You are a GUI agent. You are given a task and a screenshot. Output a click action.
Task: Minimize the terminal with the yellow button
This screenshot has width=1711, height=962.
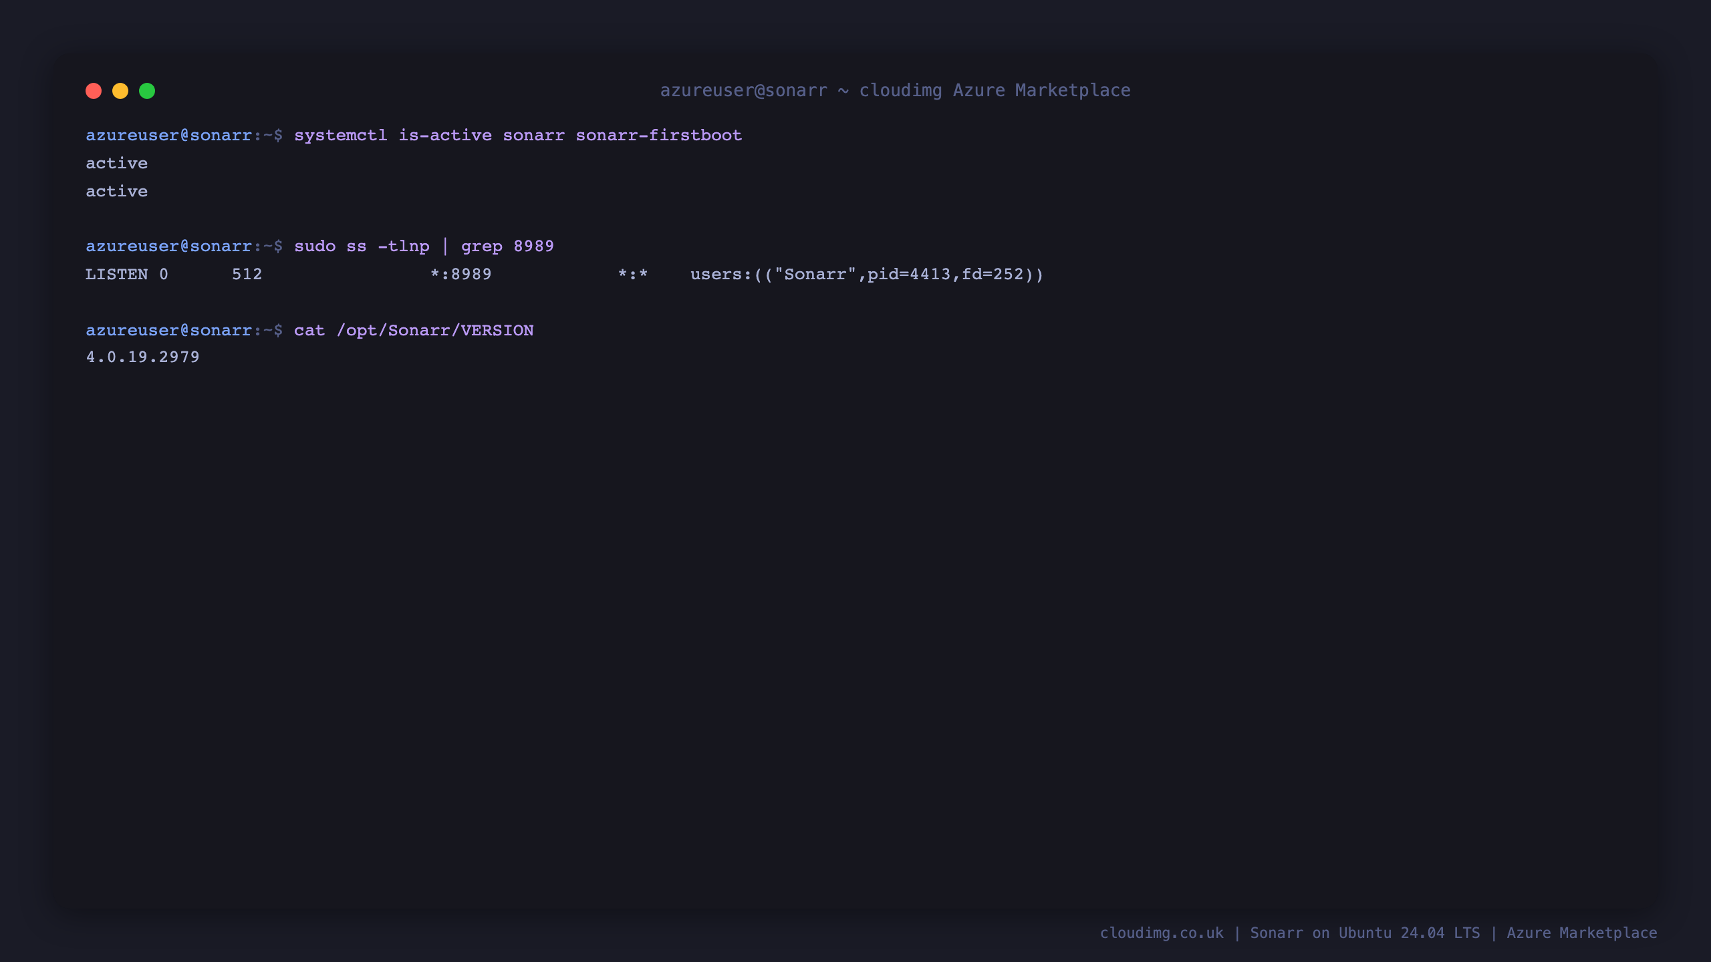pyautogui.click(x=120, y=91)
